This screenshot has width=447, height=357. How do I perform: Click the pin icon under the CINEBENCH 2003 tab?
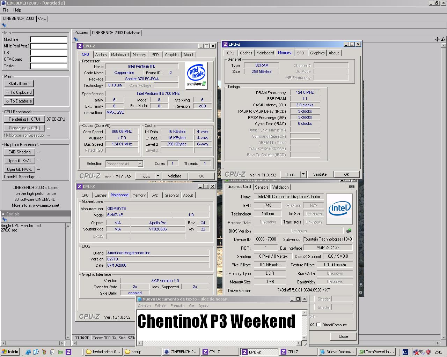4,25
